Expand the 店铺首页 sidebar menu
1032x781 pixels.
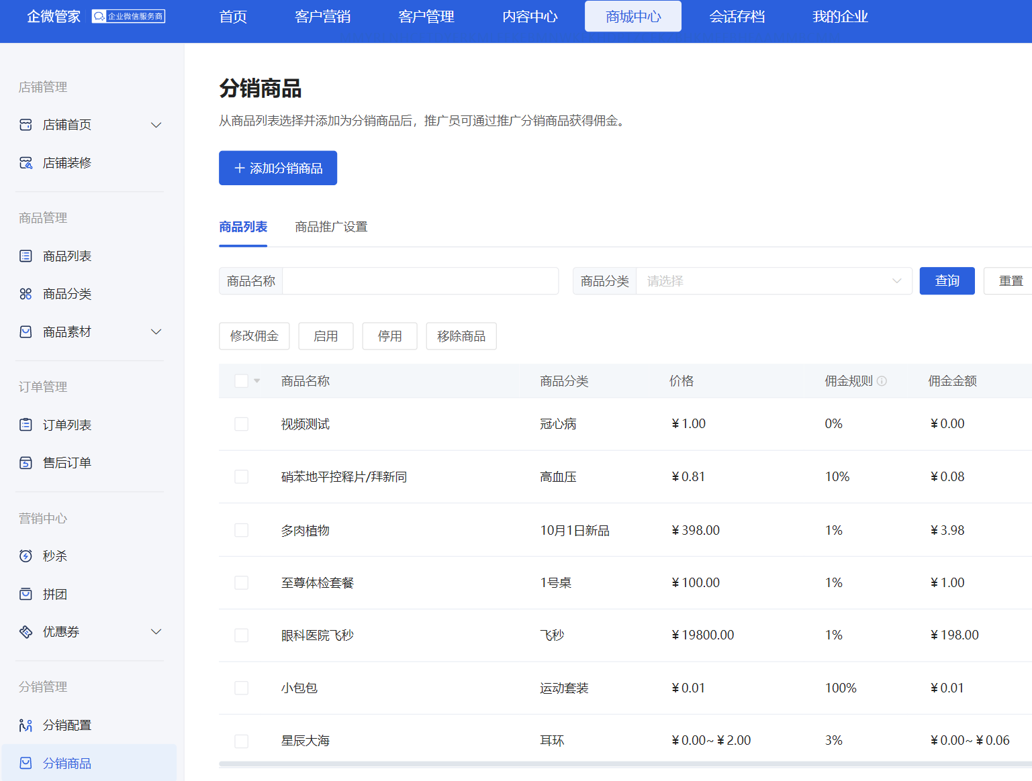tap(156, 125)
